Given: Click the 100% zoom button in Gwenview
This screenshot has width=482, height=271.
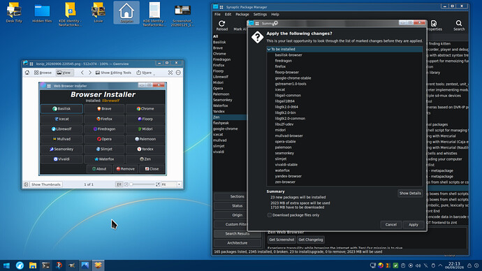Looking at the screenshot, I should 126,184.
